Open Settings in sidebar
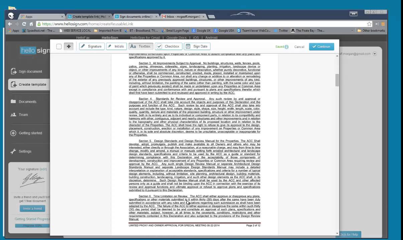The width and height of the screenshot is (403, 240). [25, 151]
